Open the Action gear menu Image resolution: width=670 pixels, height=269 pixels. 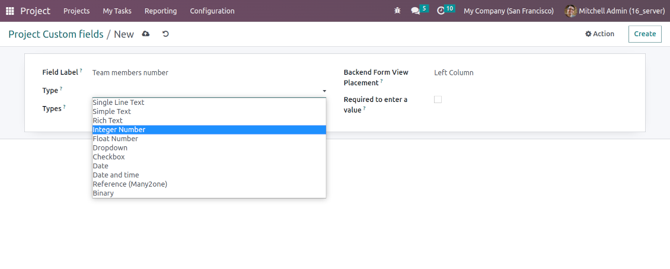point(599,34)
